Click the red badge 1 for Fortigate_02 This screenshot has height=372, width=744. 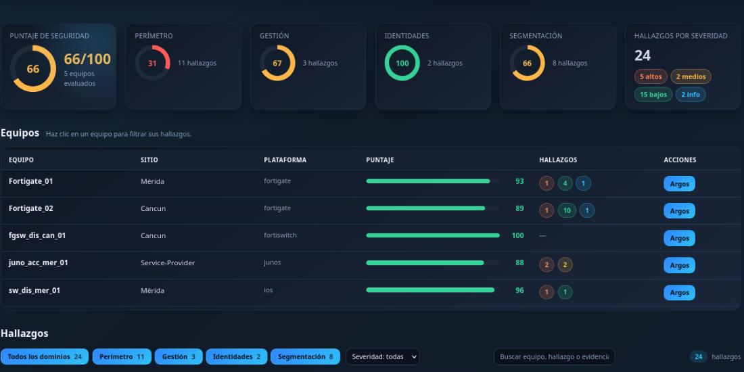[x=547, y=210]
